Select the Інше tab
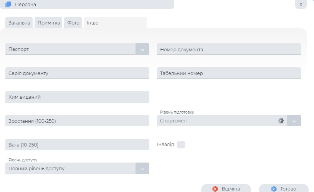Image resolution: width=314 pixels, height=192 pixels. (92, 23)
